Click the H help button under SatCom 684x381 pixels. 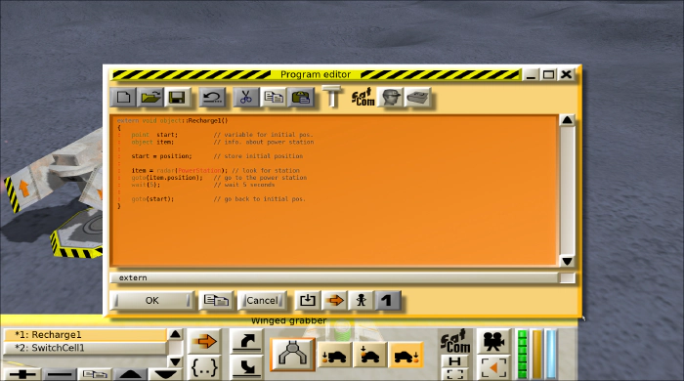(x=455, y=361)
